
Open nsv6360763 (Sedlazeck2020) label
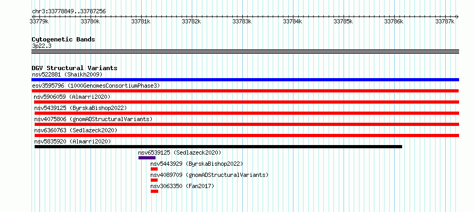pos(76,130)
